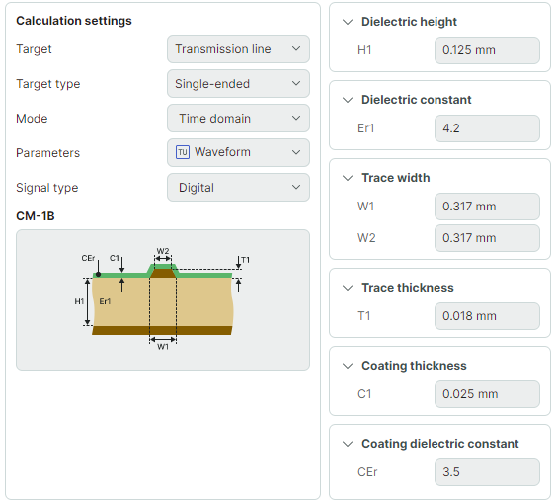Open the Parameters dropdown showing Waveform
Image resolution: width=555 pixels, height=500 pixels.
click(x=238, y=152)
